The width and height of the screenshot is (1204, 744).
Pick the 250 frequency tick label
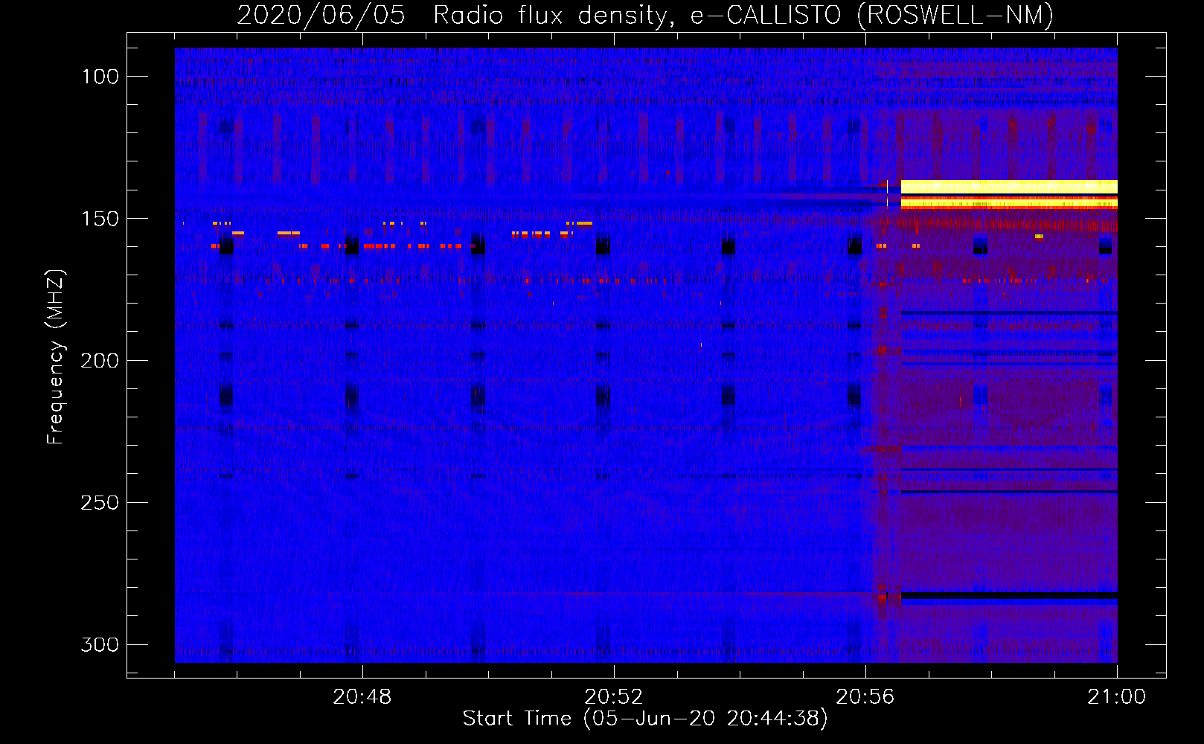point(100,503)
